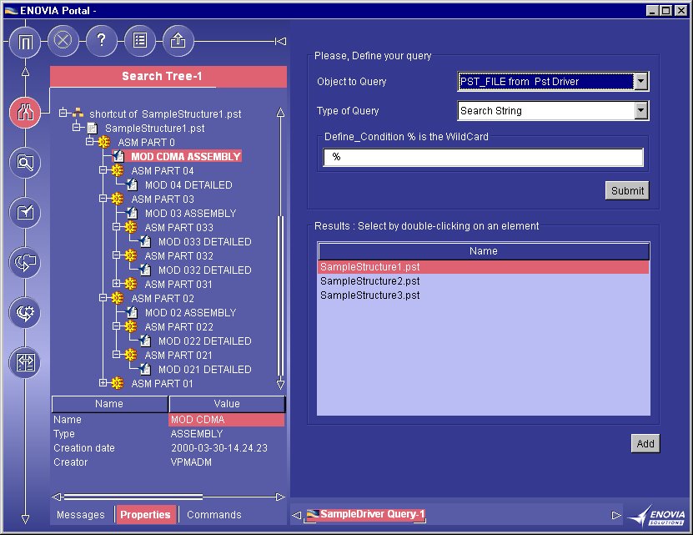693x535 pixels.
Task: Select the SampleDriver Query-1 tab
Action: tap(365, 514)
